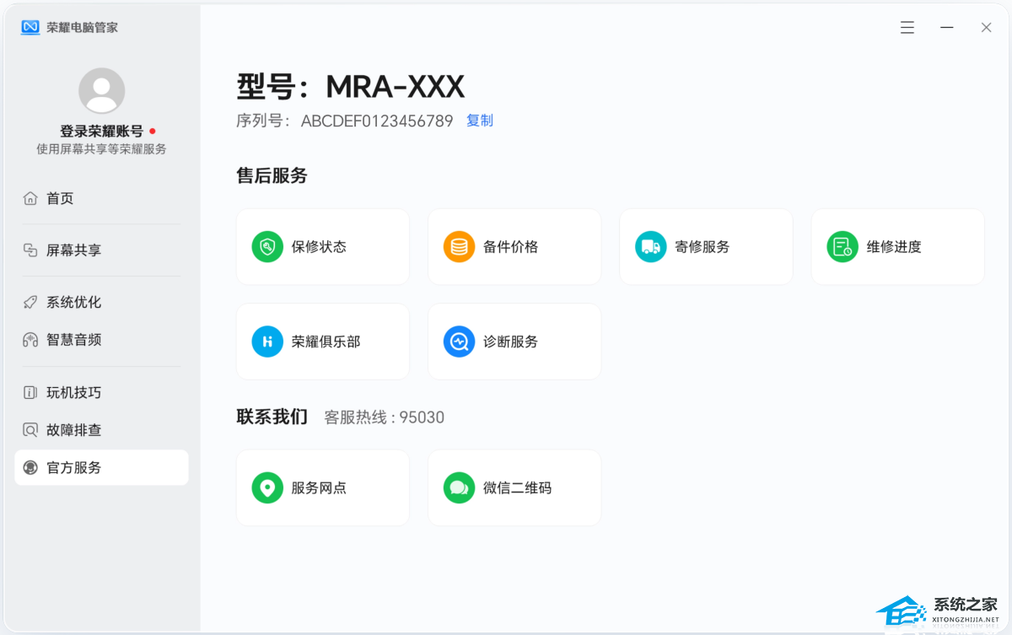Open the hamburger menu in title bar

tap(907, 28)
